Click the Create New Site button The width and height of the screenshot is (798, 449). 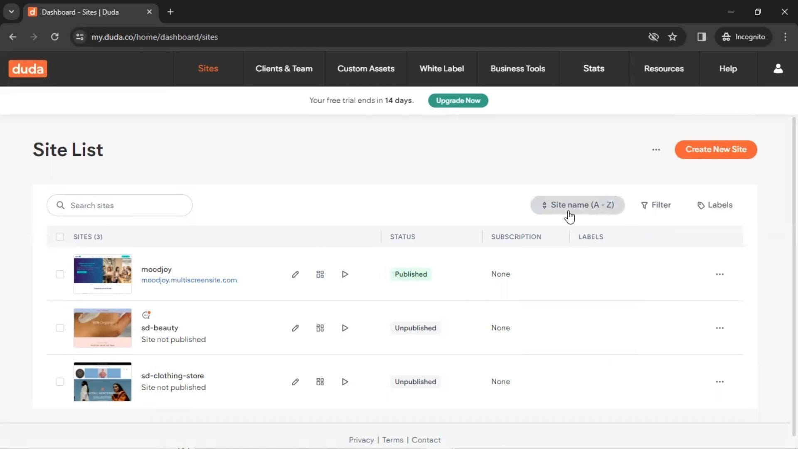(x=716, y=150)
